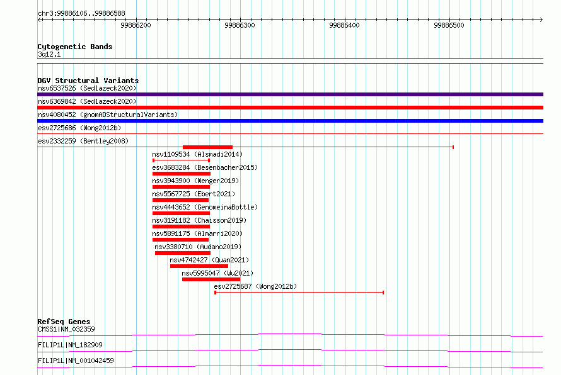Click the red bar under nsv4443652

point(181,213)
